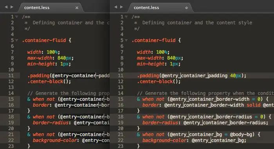Viewport: 274px width, 149px height.
Task: Click '.container-fluid' selector in the left pane
Action: tap(44, 40)
